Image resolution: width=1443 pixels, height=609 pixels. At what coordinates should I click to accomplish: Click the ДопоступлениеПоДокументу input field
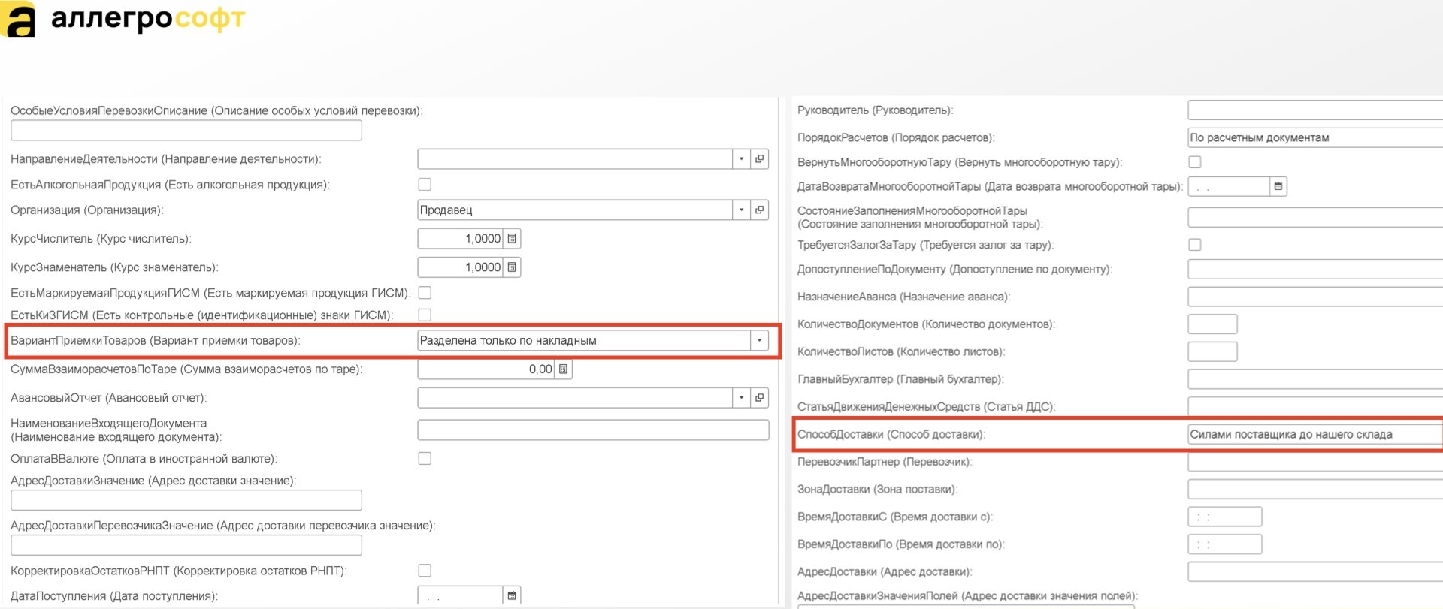coord(1315,270)
